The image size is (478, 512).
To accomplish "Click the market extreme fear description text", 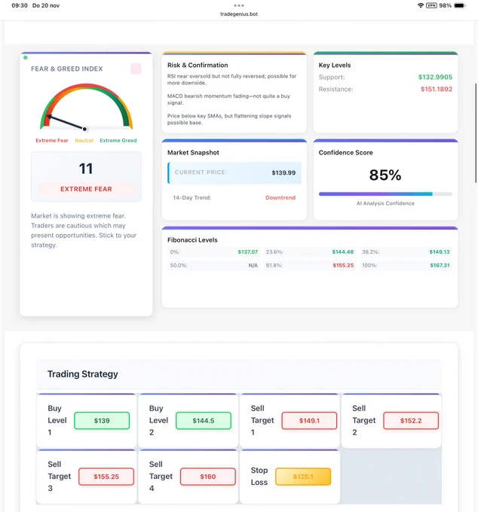I will click(x=84, y=230).
